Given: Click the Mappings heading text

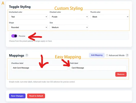Looking at the screenshot, I should pos(17,55).
